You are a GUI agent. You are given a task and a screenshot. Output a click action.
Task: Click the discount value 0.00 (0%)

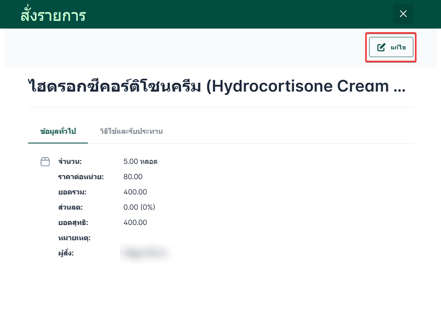coord(139,207)
